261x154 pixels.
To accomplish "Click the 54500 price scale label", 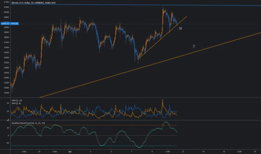I will pyautogui.click(x=6, y=73).
